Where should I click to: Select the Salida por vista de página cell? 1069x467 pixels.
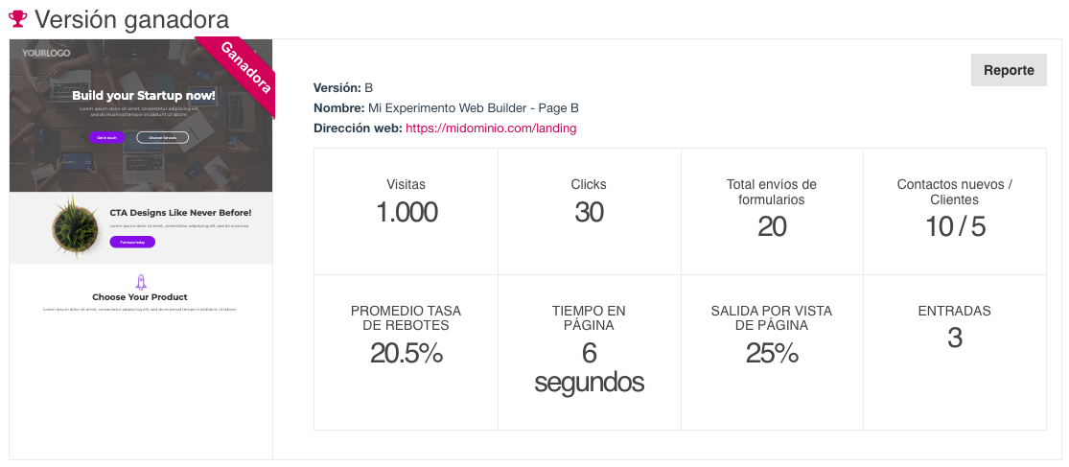(x=772, y=353)
